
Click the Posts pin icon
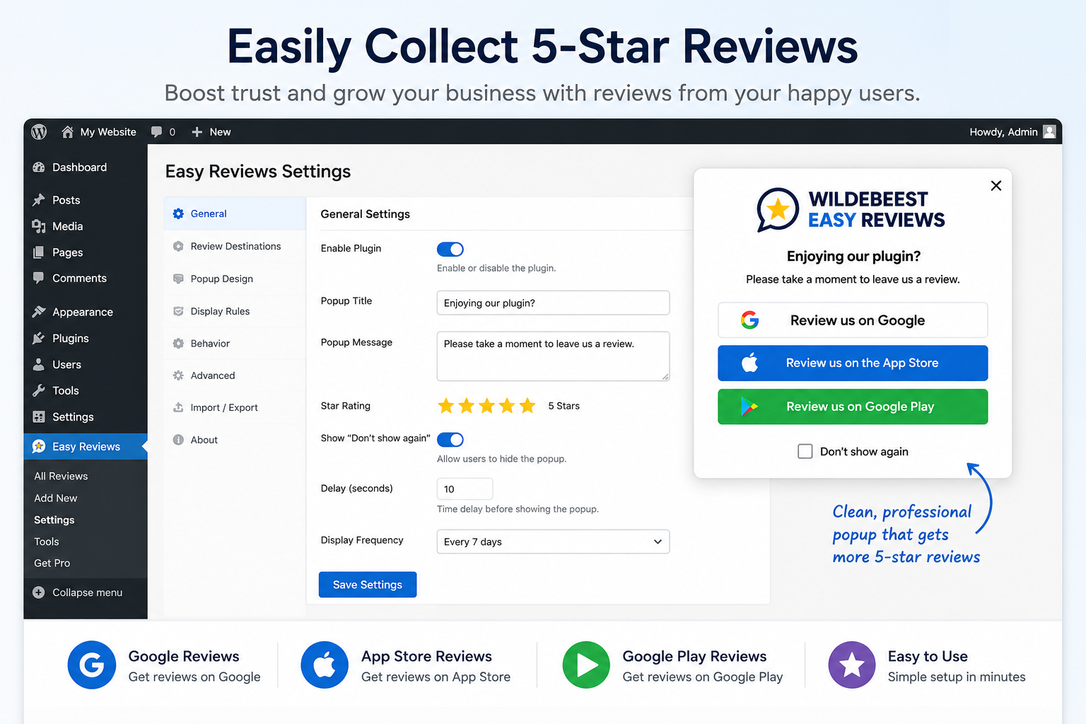[39, 200]
